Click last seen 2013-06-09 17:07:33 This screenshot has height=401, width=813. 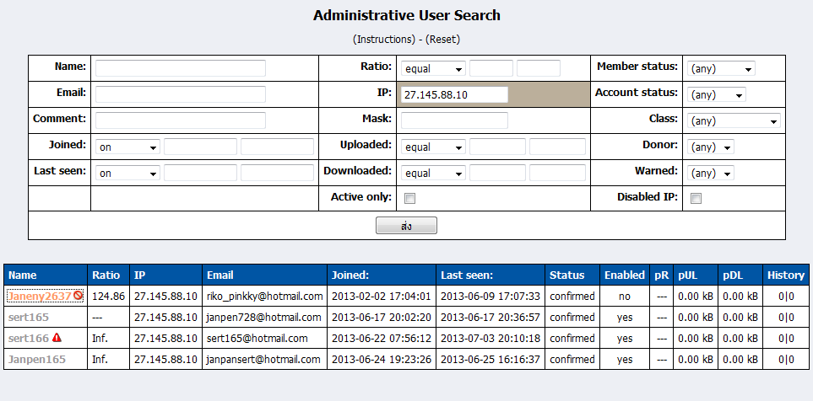pyautogui.click(x=491, y=297)
